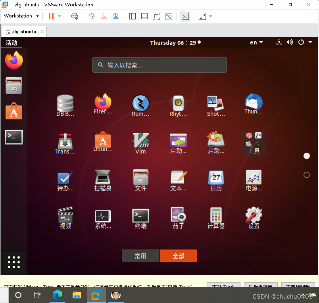The image size is (319, 303).
Task: Open the Transmission torrent client
Action: tap(65, 143)
